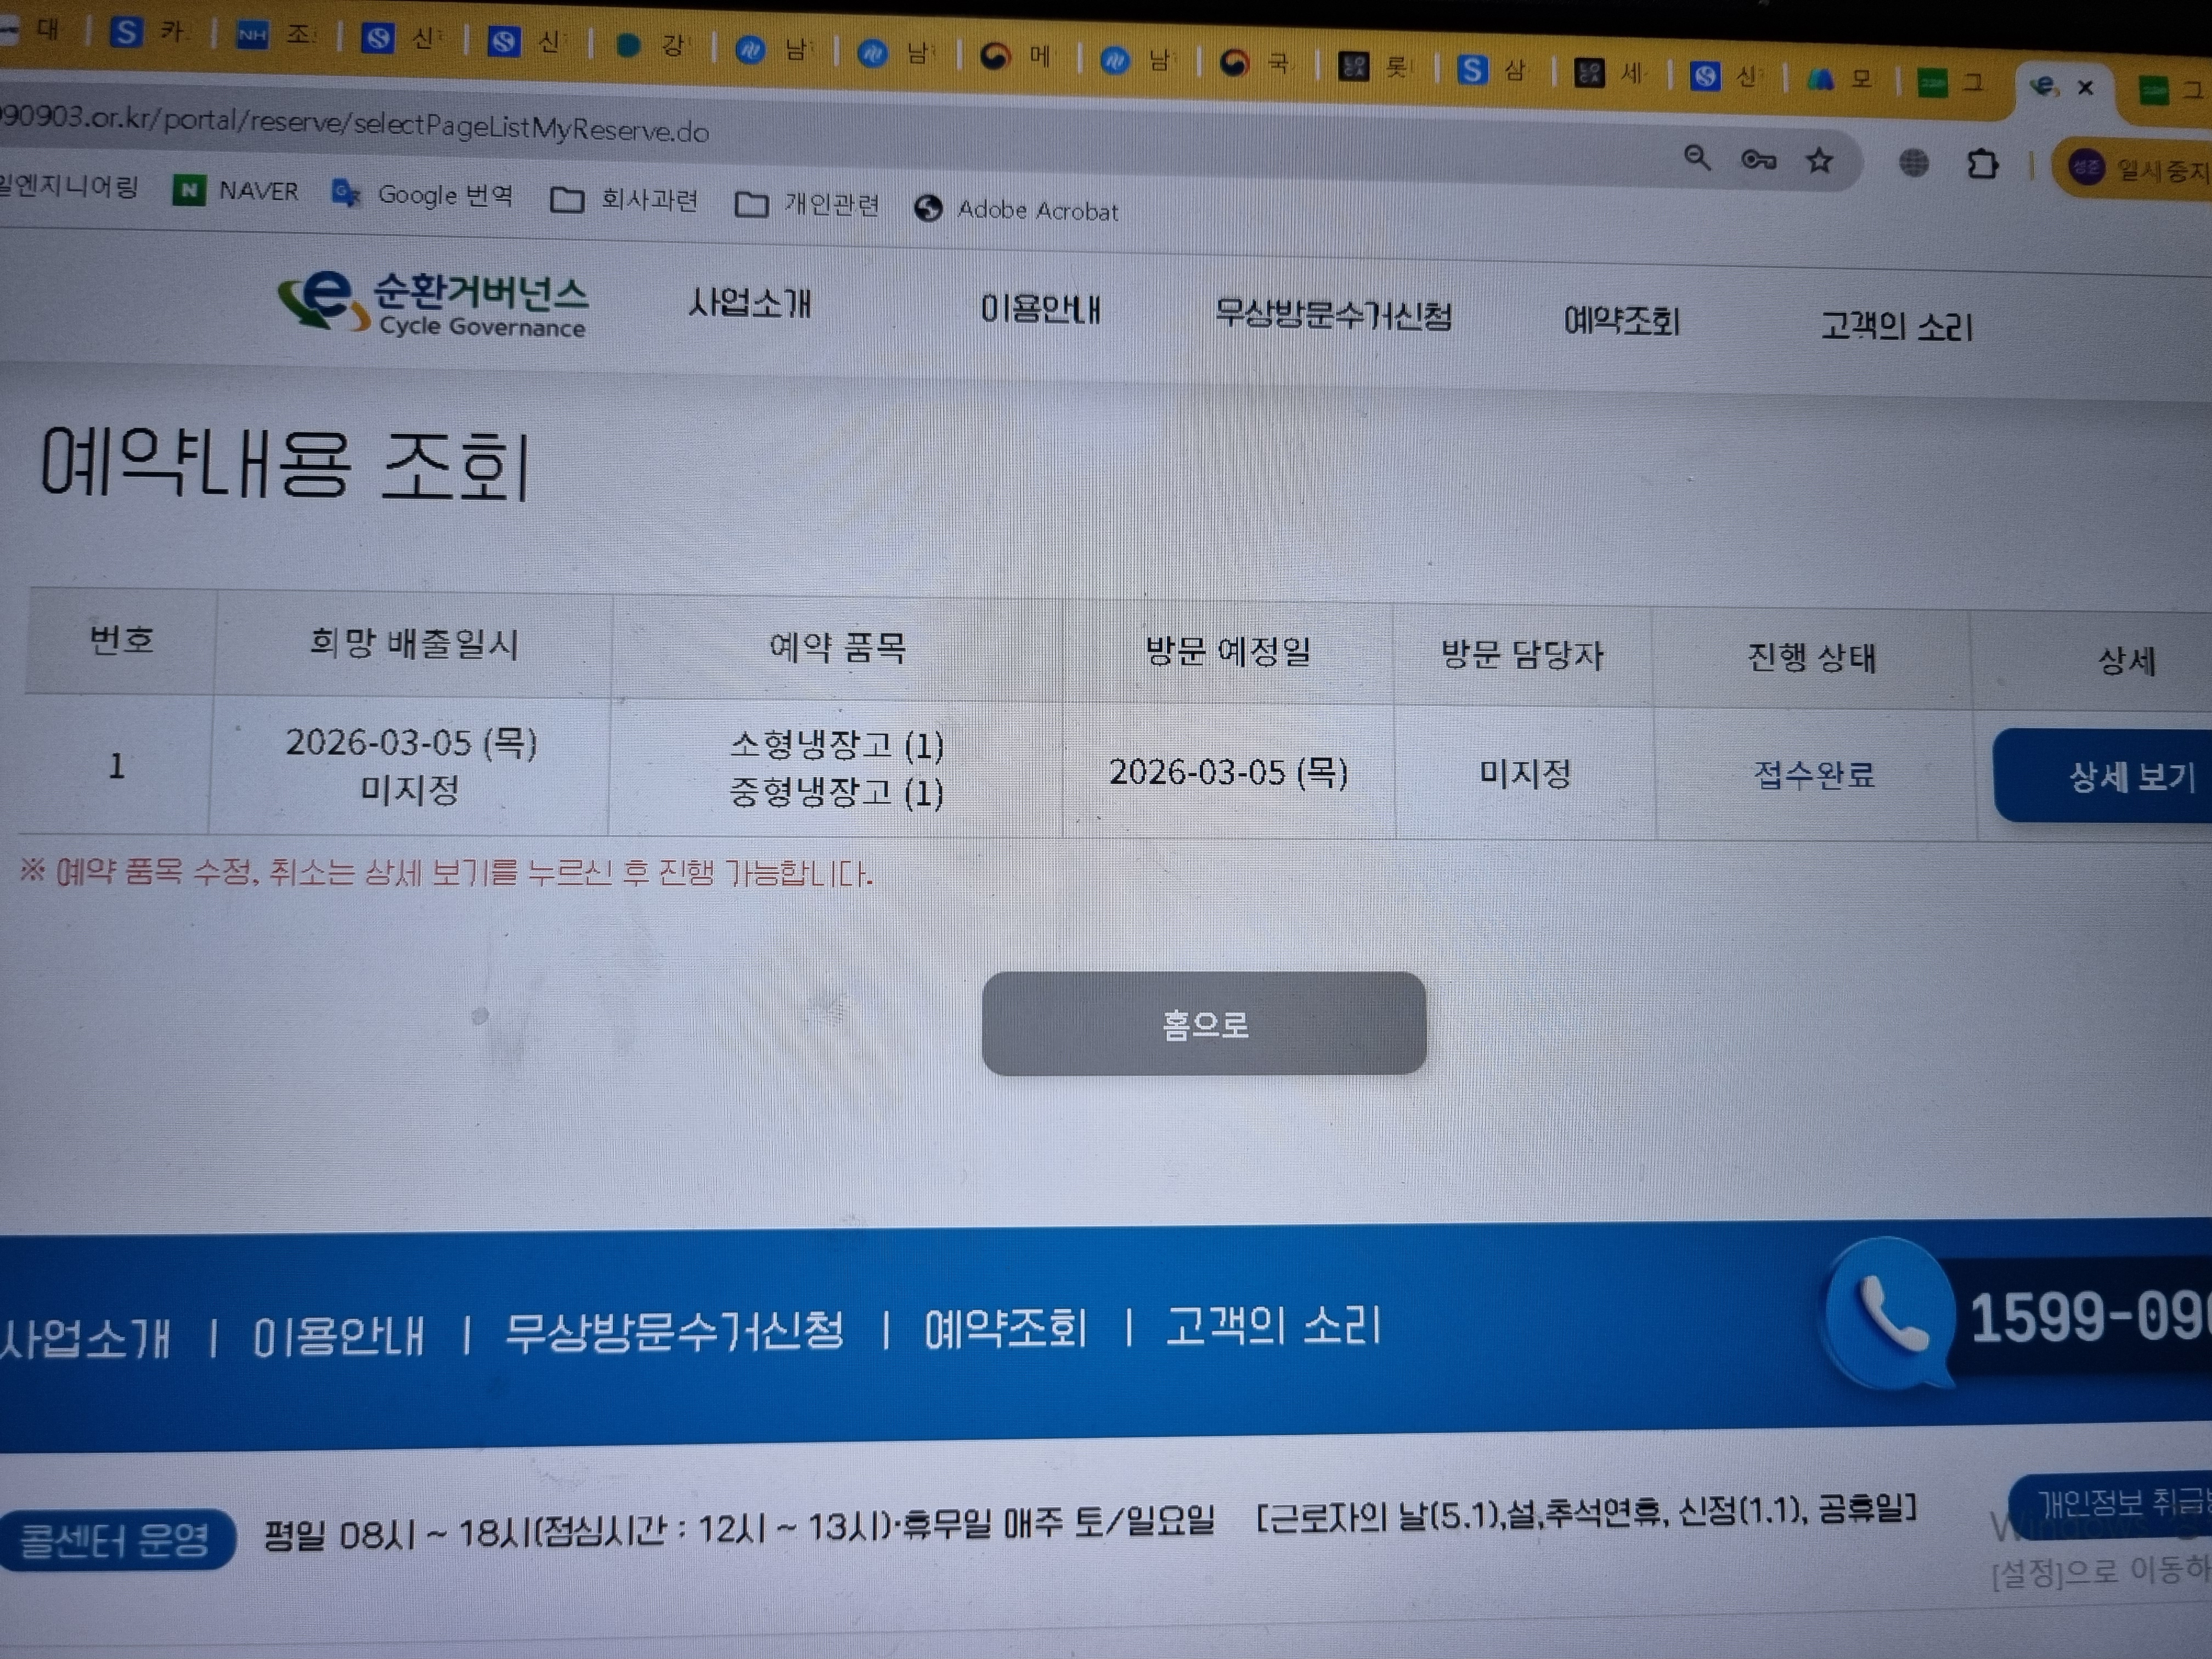Image resolution: width=2212 pixels, height=1659 pixels.
Task: Open the 사업소개 top menu
Action: [750, 302]
